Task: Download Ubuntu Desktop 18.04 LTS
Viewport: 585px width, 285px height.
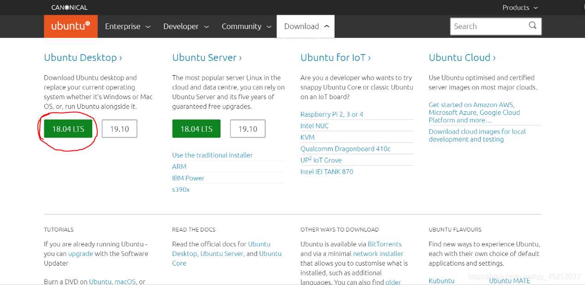Action: pyautogui.click(x=68, y=129)
